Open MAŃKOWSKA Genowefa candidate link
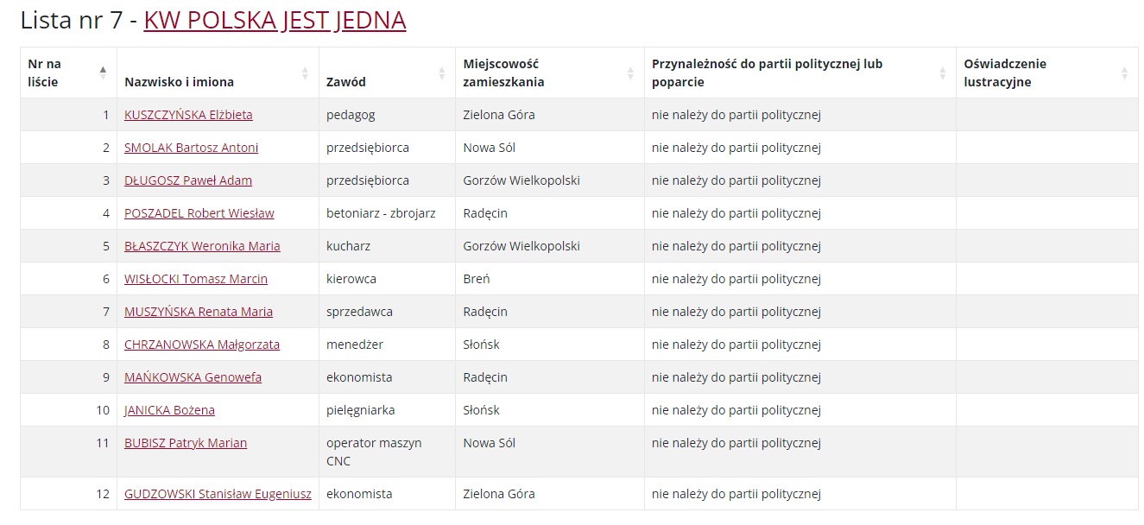The height and width of the screenshot is (525, 1144). tap(193, 377)
